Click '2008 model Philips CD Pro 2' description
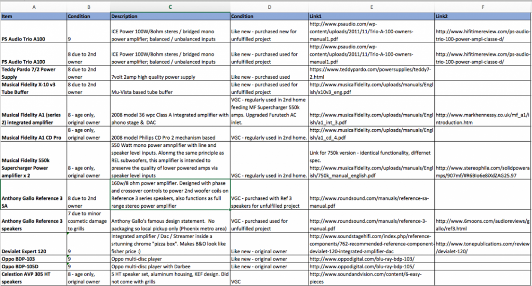This screenshot has height=286, width=532. click(170, 134)
